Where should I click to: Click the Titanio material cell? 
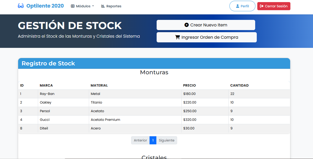[135, 103]
